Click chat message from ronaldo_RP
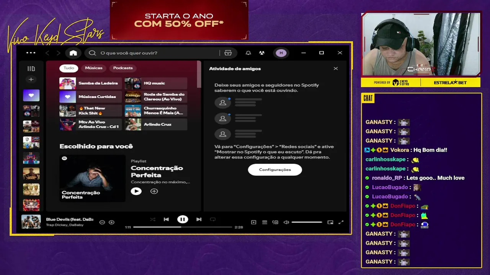The width and height of the screenshot is (490, 275). click(415, 178)
